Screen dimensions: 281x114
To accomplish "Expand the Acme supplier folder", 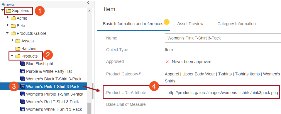I will 8,18.
